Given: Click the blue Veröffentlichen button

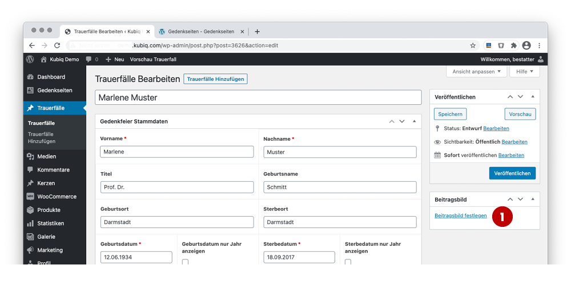Looking at the screenshot, I should pos(512,173).
